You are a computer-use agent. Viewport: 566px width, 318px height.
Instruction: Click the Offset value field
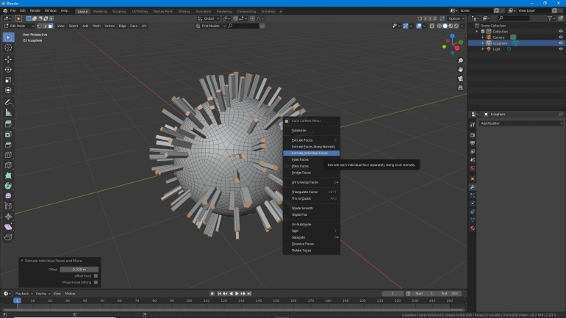pos(79,270)
